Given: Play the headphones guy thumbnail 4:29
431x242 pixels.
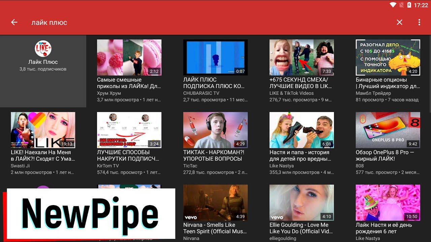Looking at the screenshot, I should point(215,130).
